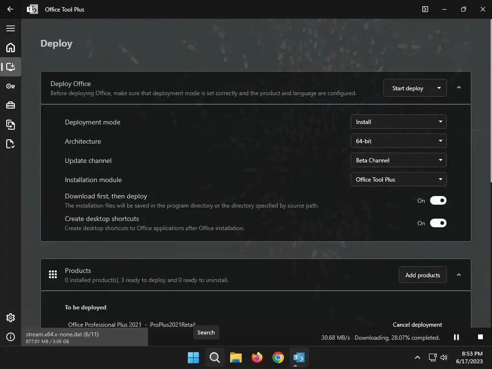Click the Deploy page heading
Screen dimensions: 492x369
(x=57, y=43)
